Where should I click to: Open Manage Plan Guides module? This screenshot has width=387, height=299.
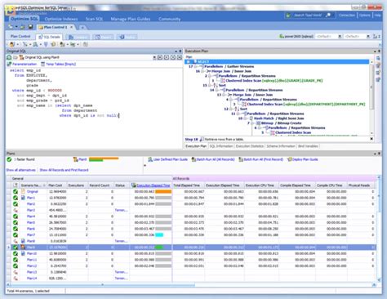click(x=131, y=19)
